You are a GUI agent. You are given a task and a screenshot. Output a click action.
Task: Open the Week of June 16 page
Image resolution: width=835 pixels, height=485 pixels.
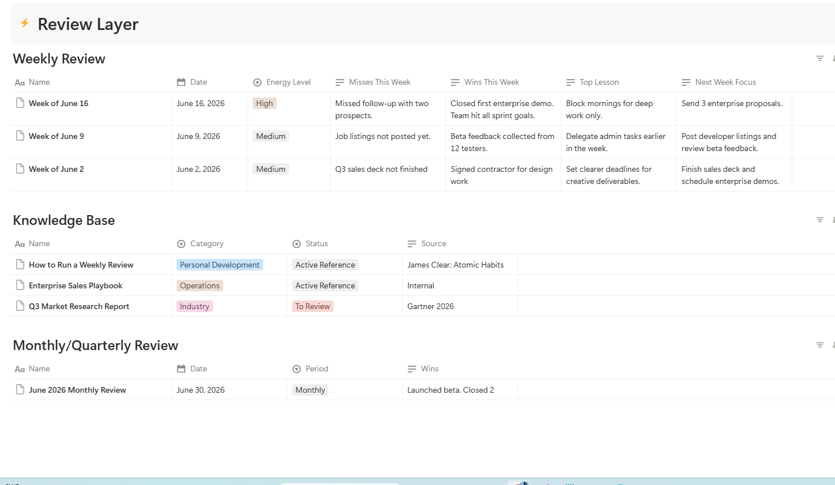click(58, 103)
